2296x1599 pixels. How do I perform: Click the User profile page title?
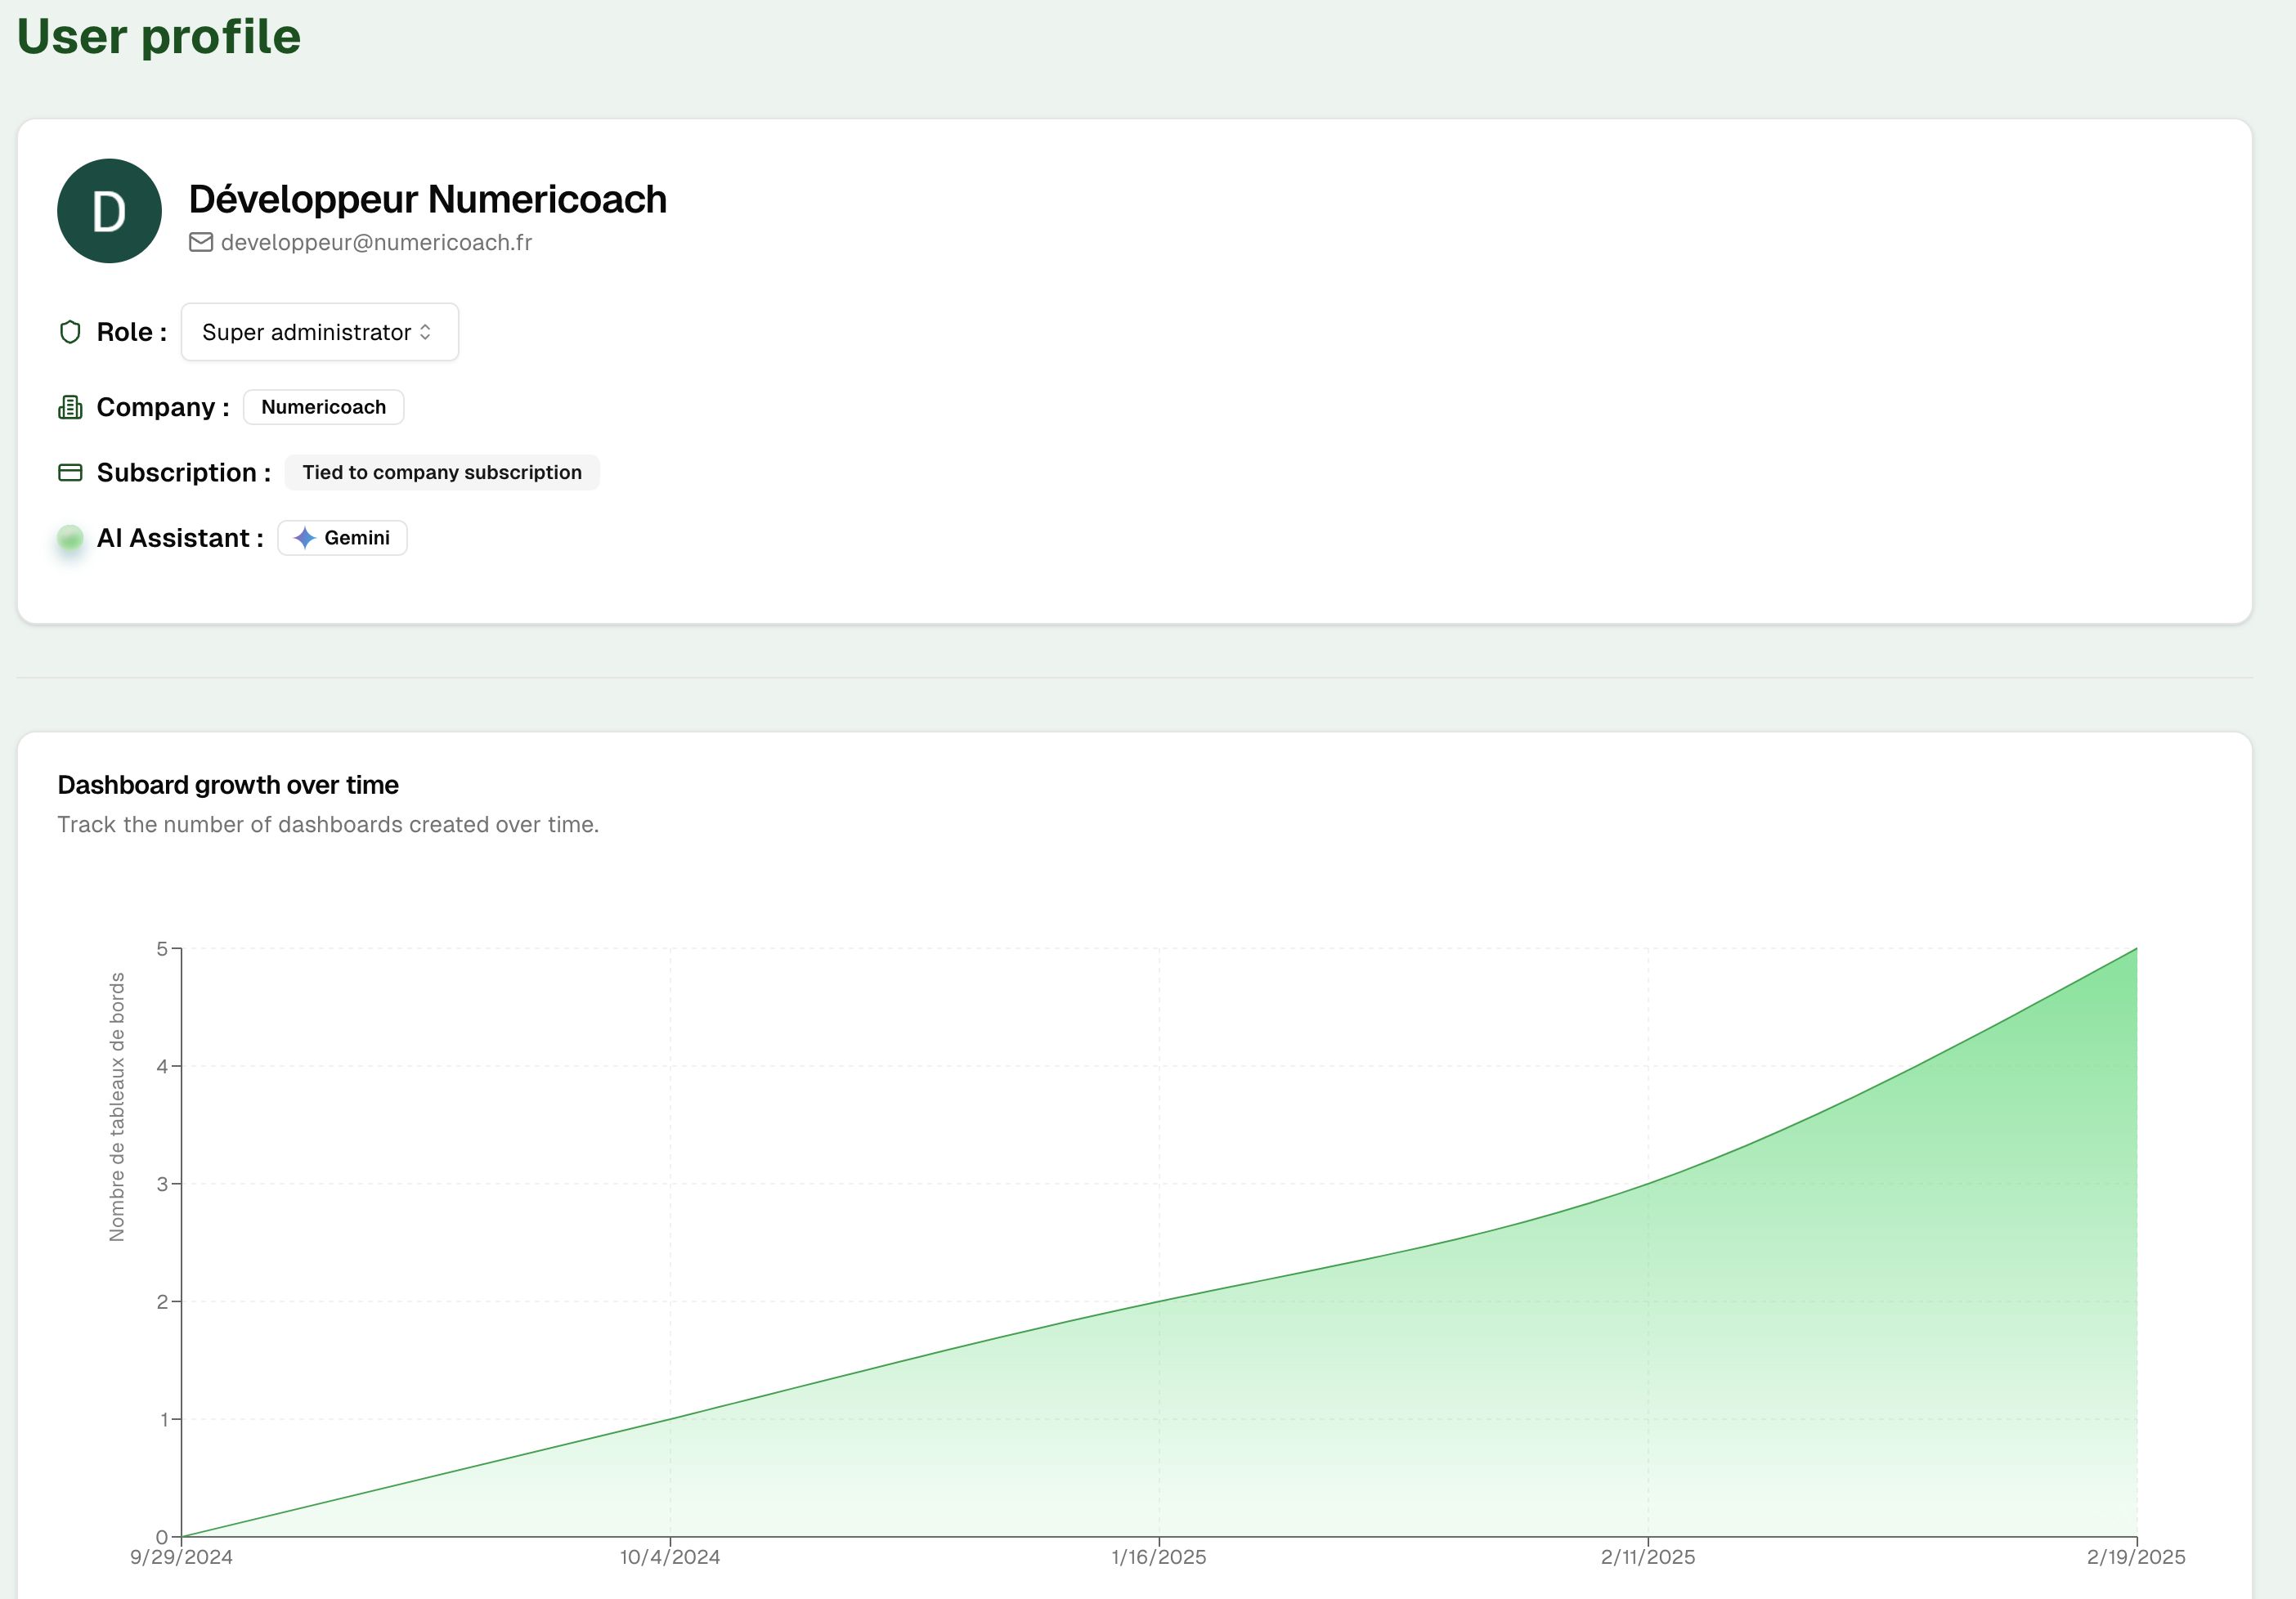point(159,36)
